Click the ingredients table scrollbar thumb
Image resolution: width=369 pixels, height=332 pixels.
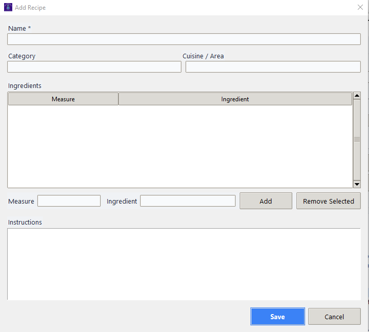point(357,140)
